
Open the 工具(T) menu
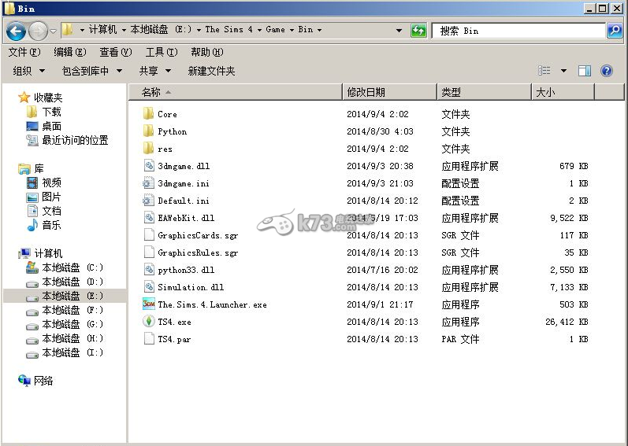pyautogui.click(x=161, y=52)
